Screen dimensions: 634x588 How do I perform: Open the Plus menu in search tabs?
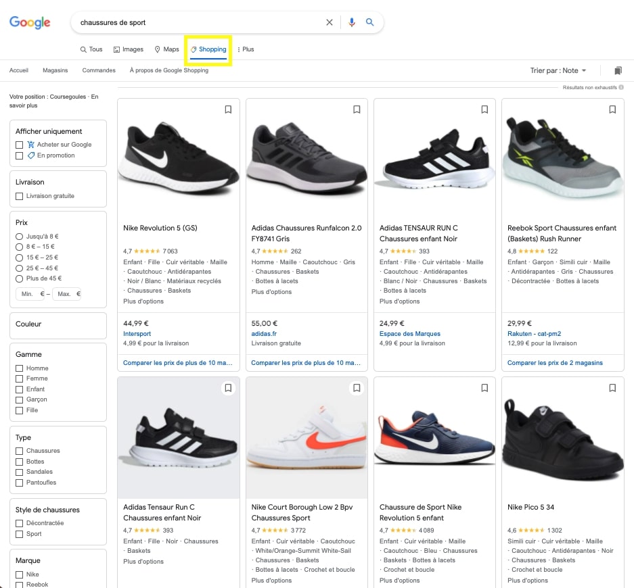click(x=246, y=49)
